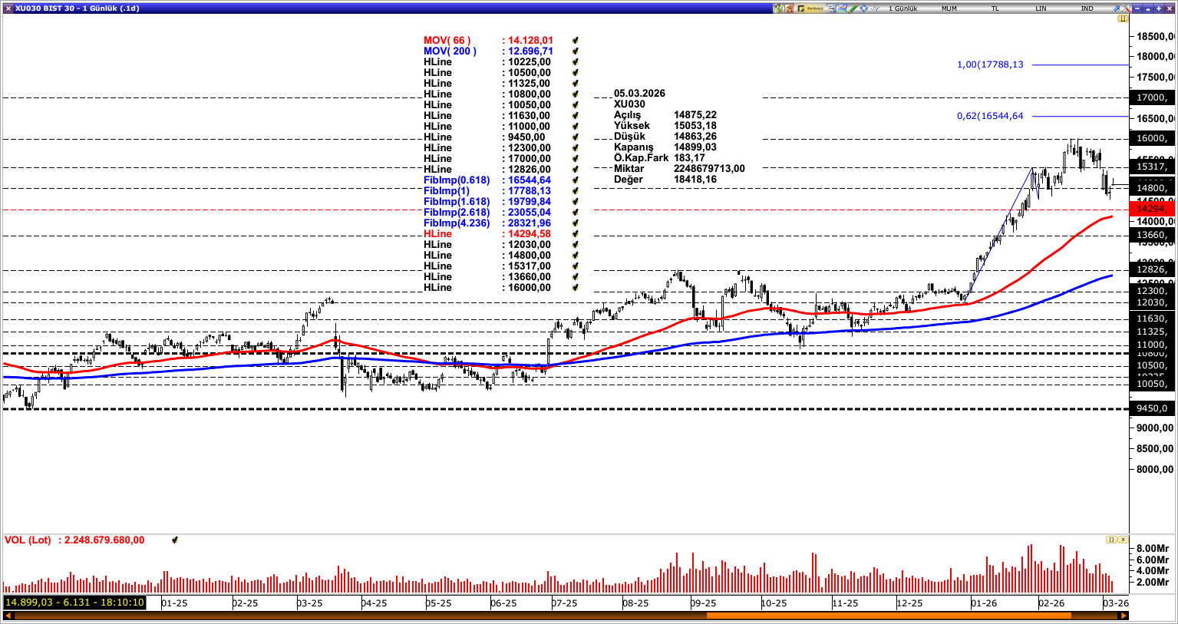
Task: Toggle the pin beside FibImp(0.618) line
Action: pyautogui.click(x=574, y=180)
